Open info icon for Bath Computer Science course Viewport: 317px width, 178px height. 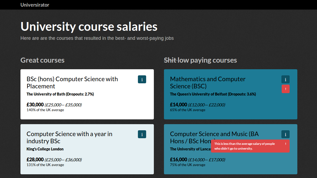[142, 79]
